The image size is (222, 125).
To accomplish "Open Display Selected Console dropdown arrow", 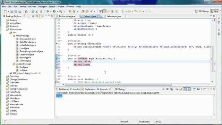I will 201,89.
